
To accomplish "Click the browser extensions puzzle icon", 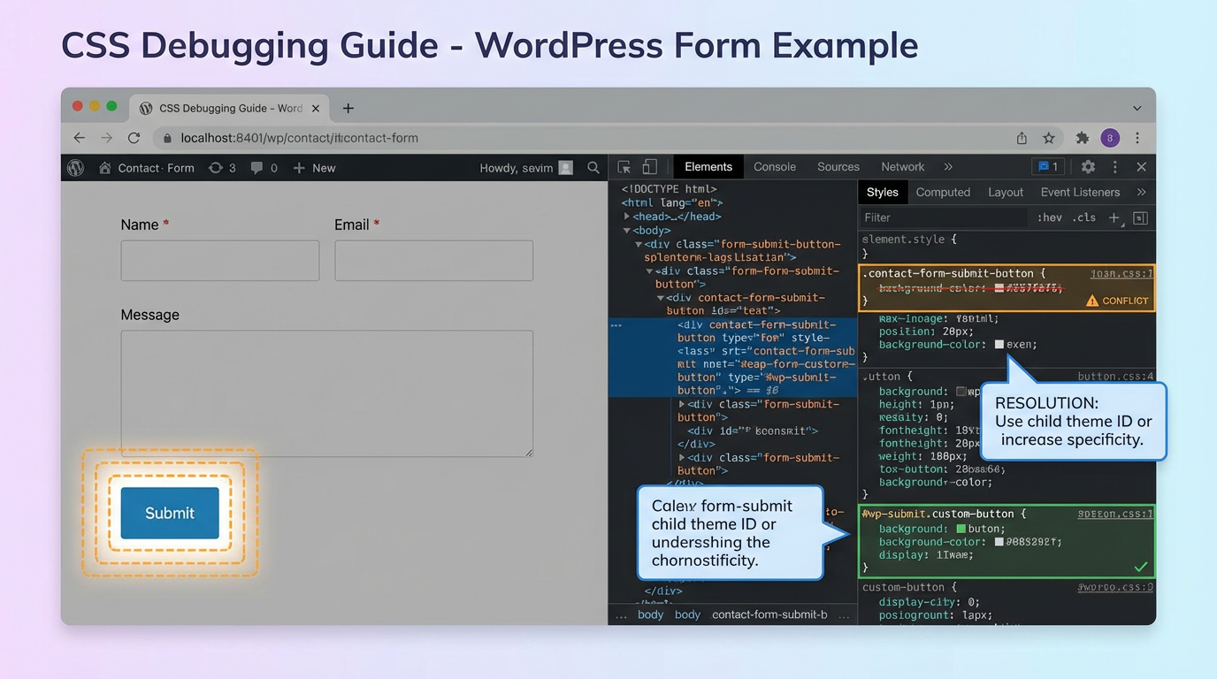I will tap(1082, 138).
